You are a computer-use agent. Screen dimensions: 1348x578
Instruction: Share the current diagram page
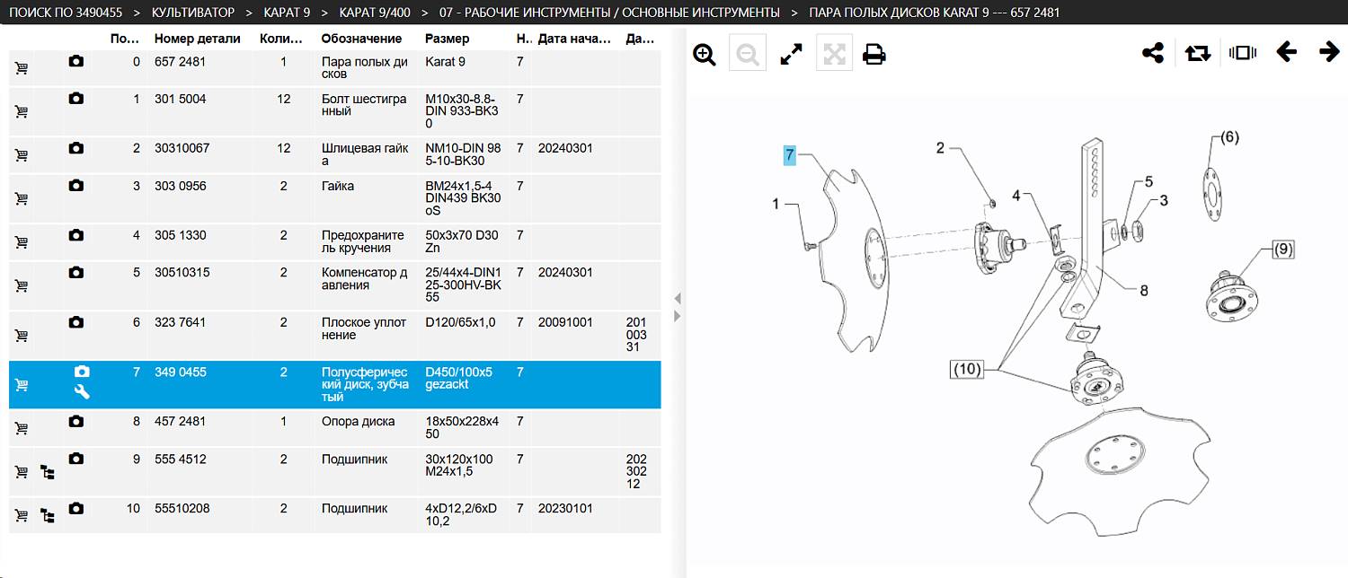[1153, 53]
